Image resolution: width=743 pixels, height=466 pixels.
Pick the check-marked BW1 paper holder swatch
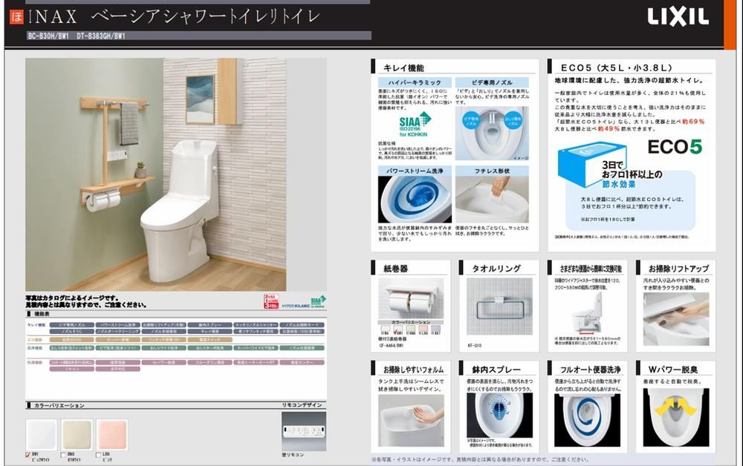point(398,329)
